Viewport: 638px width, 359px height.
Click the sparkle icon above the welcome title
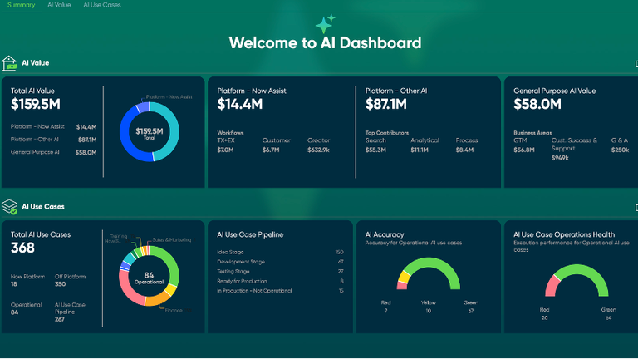coord(325,23)
